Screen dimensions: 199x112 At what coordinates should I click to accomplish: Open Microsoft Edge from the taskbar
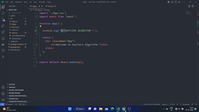point(112,109)
